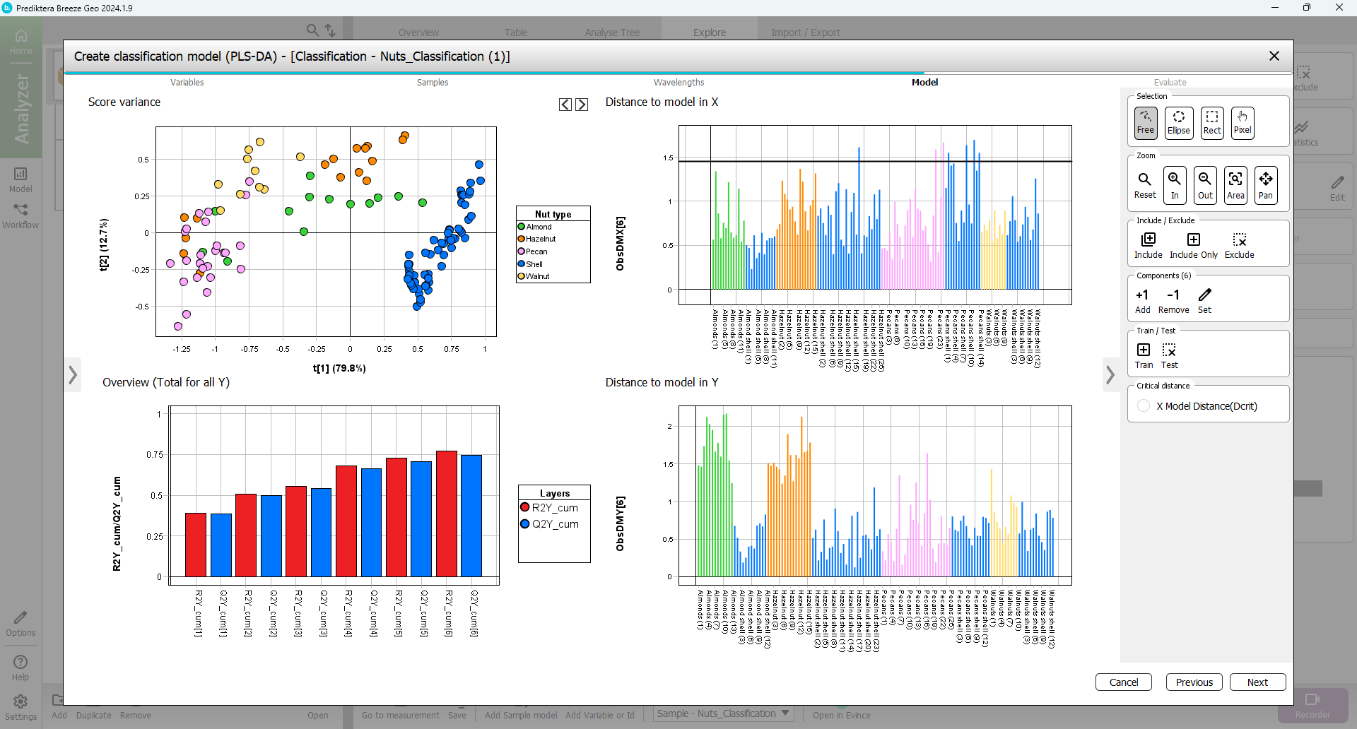Activate the Pixel selection tool
Image resolution: width=1357 pixels, height=729 pixels.
click(x=1242, y=123)
